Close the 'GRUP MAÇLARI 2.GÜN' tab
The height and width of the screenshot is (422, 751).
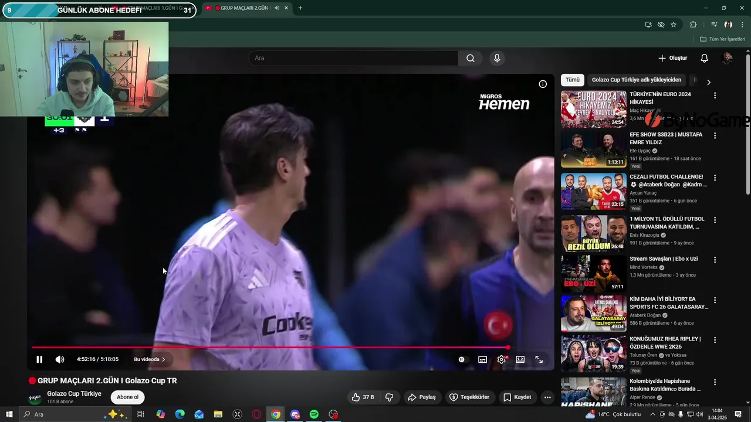(286, 8)
